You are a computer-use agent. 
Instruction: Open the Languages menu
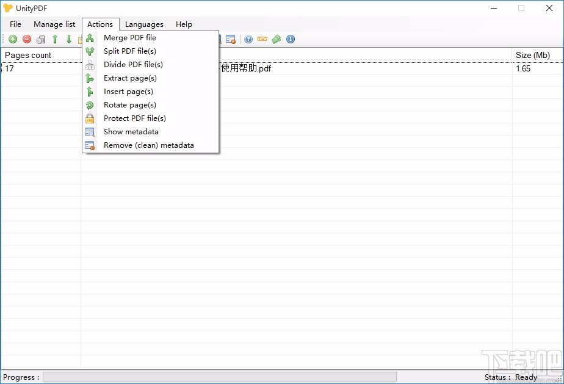point(144,24)
